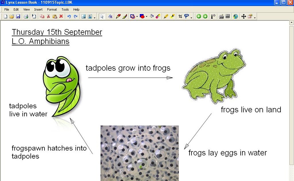The width and height of the screenshot is (294, 181).
Task: Click the Lynx app icon in the title bar
Action: 3,2
